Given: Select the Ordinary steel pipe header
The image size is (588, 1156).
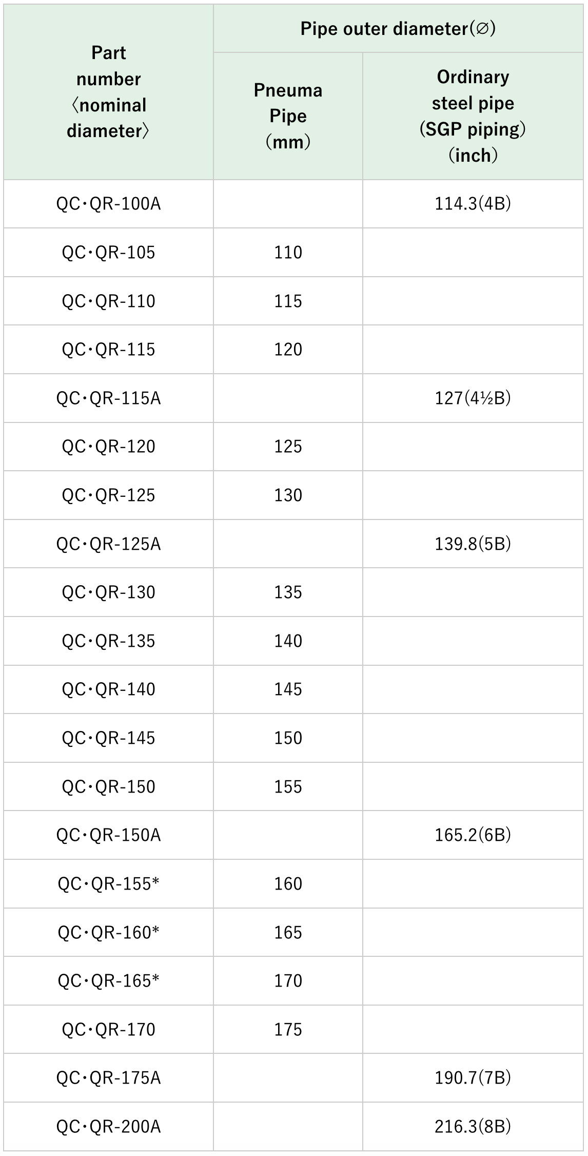Looking at the screenshot, I should (473, 116).
